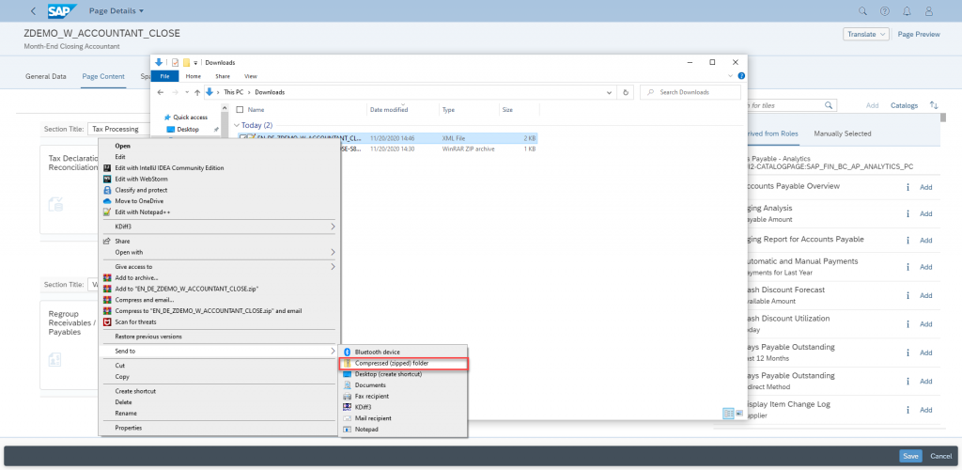Screen dimensions: 962x470
Task: Click the Save button
Action: (x=910, y=456)
